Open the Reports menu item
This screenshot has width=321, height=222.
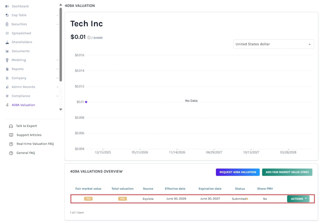(18, 69)
